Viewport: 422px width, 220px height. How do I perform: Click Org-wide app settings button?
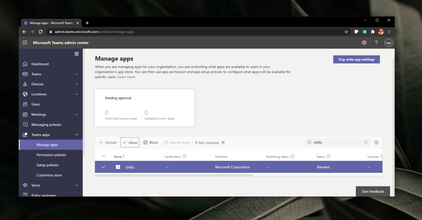356,60
